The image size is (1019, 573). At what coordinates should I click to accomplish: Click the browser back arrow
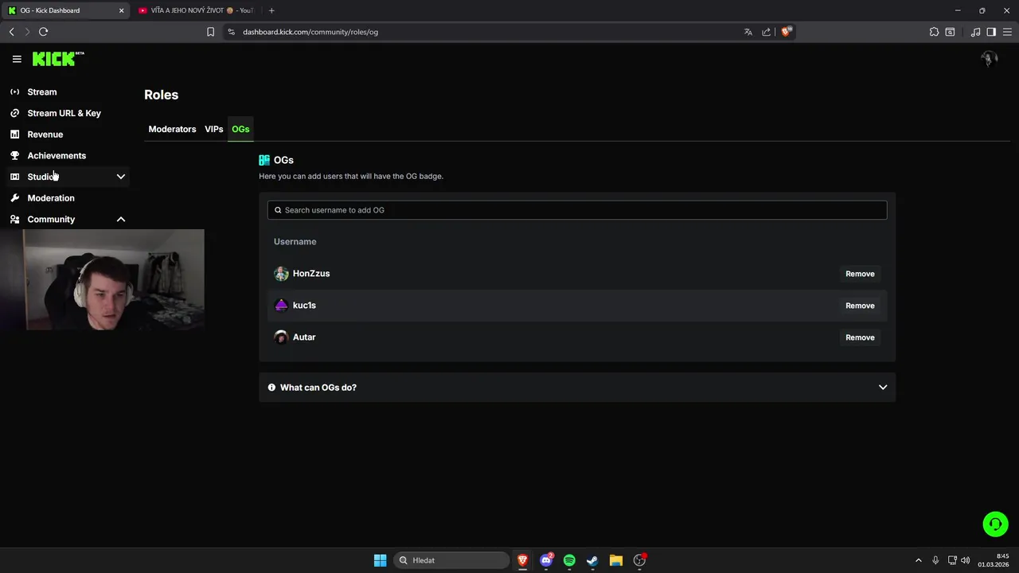[12, 32]
